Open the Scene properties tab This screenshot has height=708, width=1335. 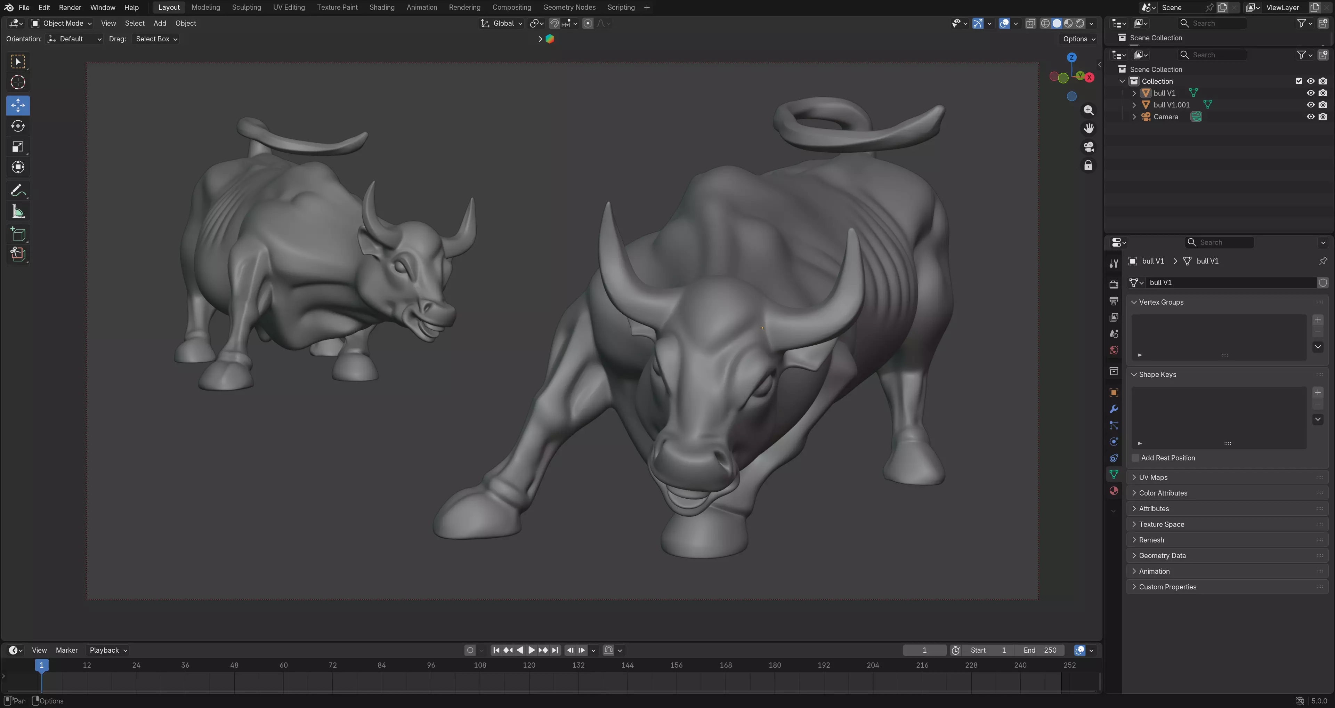pyautogui.click(x=1113, y=334)
